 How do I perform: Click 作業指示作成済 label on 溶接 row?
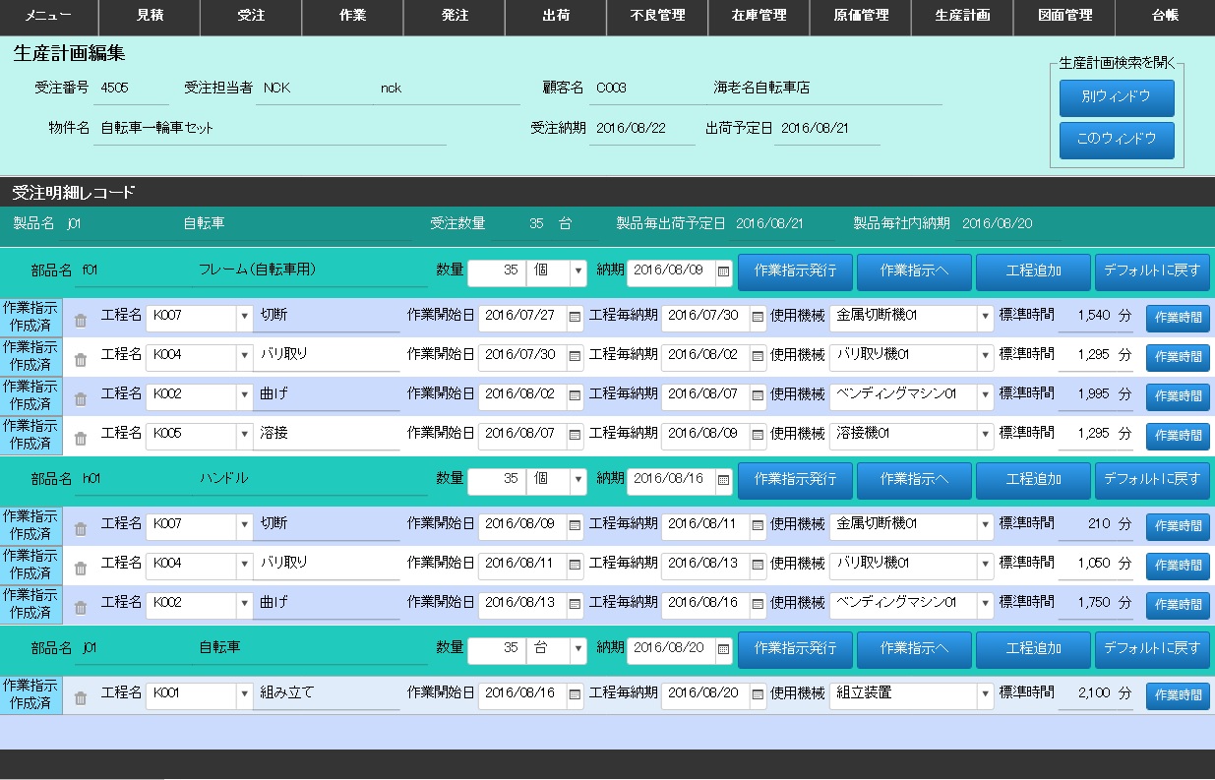pyautogui.click(x=30, y=435)
